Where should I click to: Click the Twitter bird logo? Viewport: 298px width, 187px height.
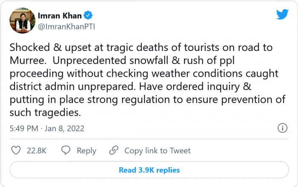pos(282,14)
